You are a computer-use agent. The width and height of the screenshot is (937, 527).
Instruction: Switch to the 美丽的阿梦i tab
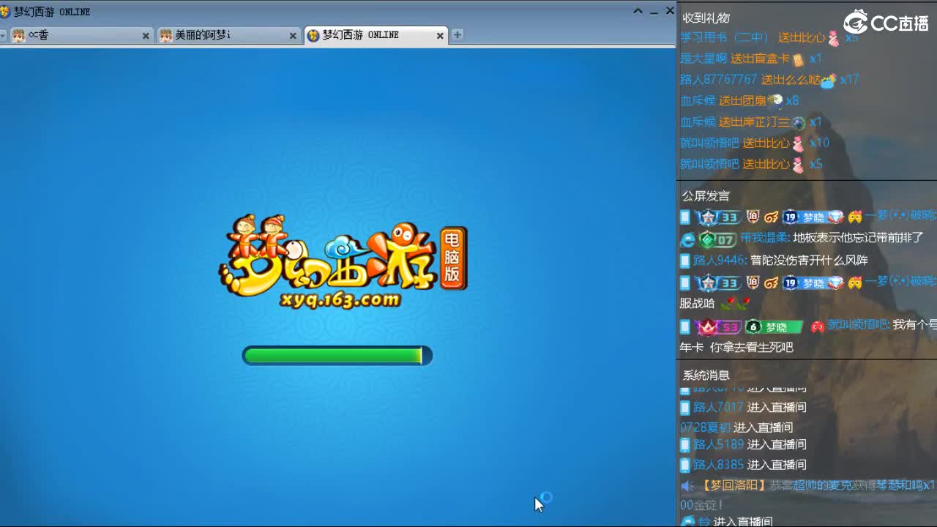tap(228, 35)
